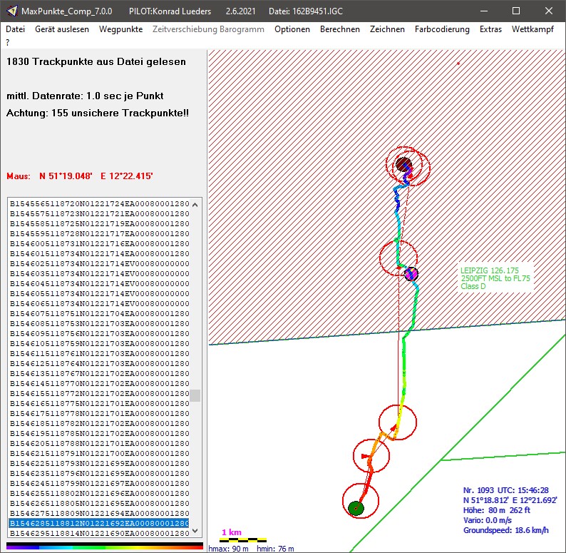Select row B1546205118788N01221701 in track list
The image size is (566, 553).
coord(99,444)
